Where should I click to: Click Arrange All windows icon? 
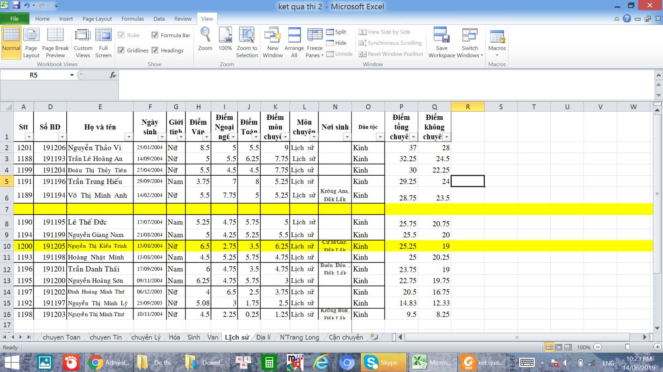(294, 36)
